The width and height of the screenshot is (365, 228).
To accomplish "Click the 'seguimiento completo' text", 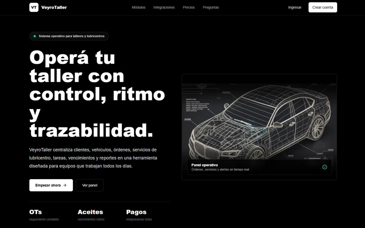I will pyautogui.click(x=44, y=219).
